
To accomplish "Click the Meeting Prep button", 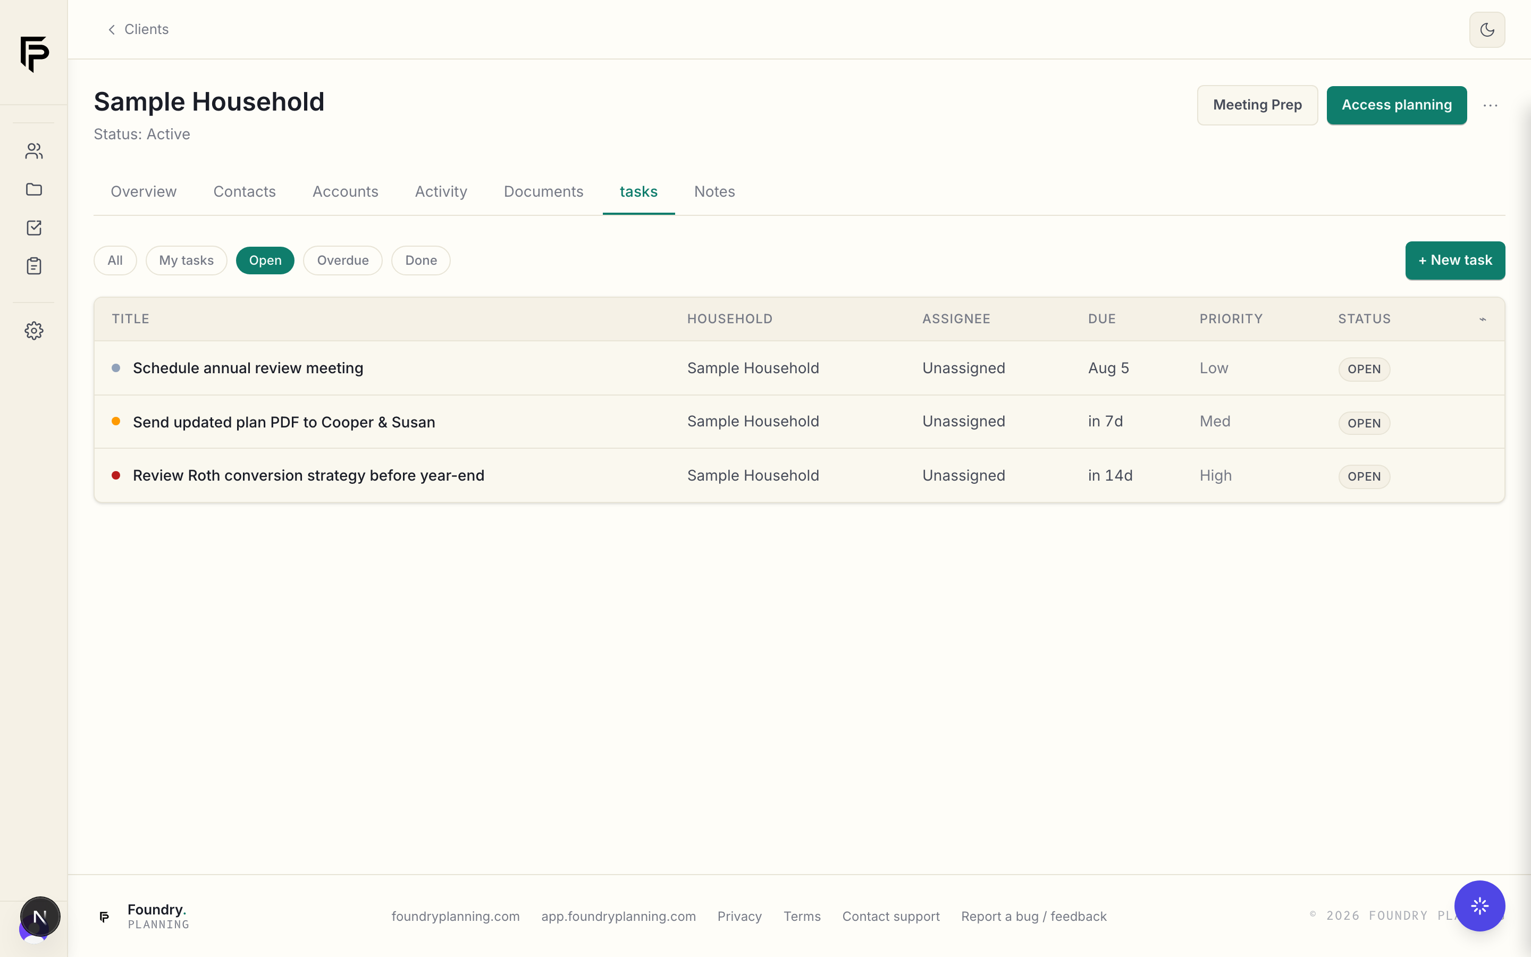I will point(1257,105).
